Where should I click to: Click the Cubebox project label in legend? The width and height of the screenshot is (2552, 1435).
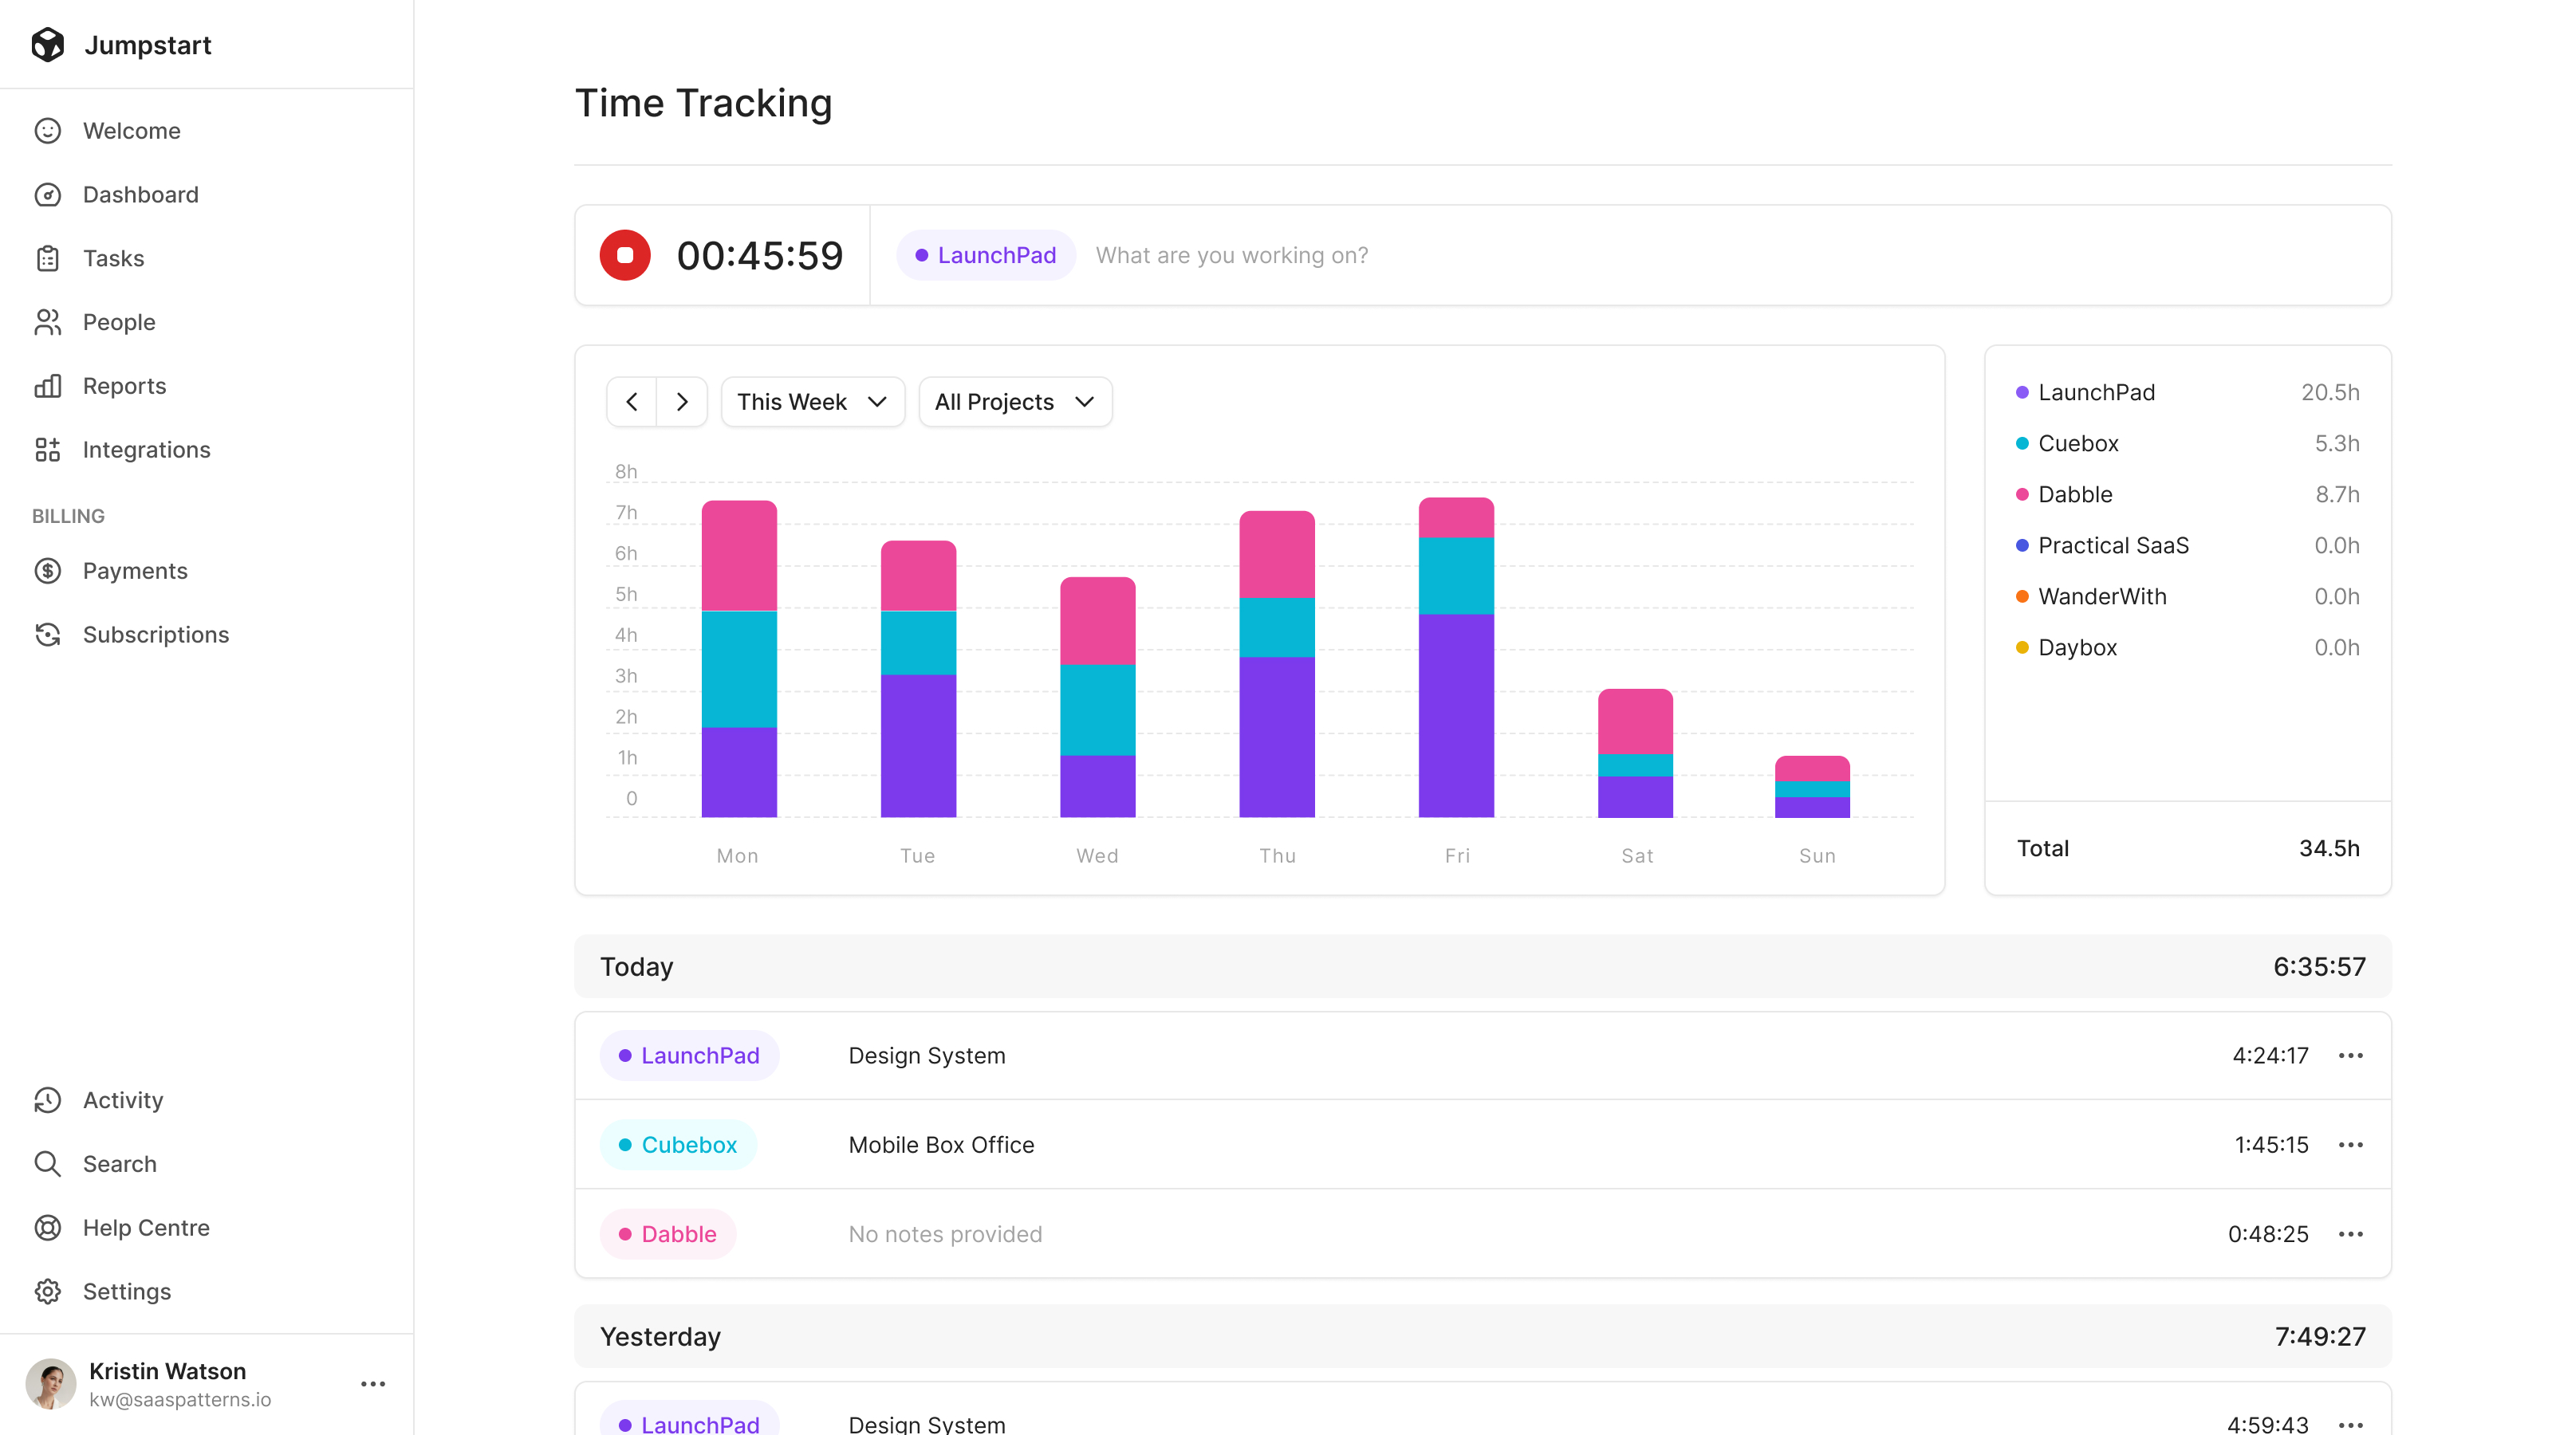pyautogui.click(x=2079, y=443)
